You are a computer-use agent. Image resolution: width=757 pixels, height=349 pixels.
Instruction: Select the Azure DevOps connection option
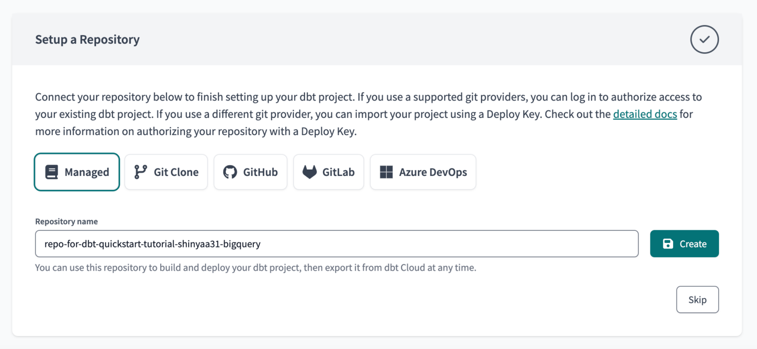[x=422, y=172]
